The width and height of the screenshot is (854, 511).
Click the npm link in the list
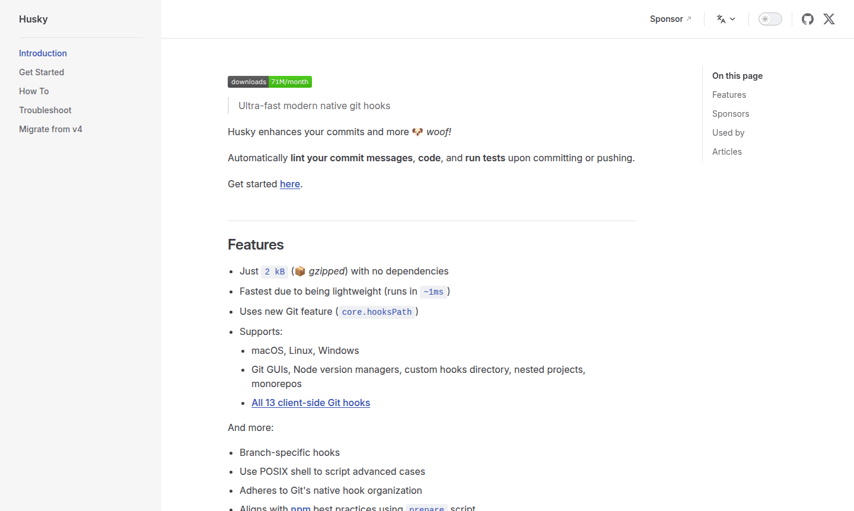(x=301, y=507)
